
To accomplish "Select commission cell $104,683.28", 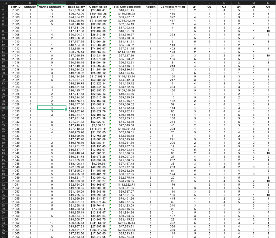I will coord(98,14).
